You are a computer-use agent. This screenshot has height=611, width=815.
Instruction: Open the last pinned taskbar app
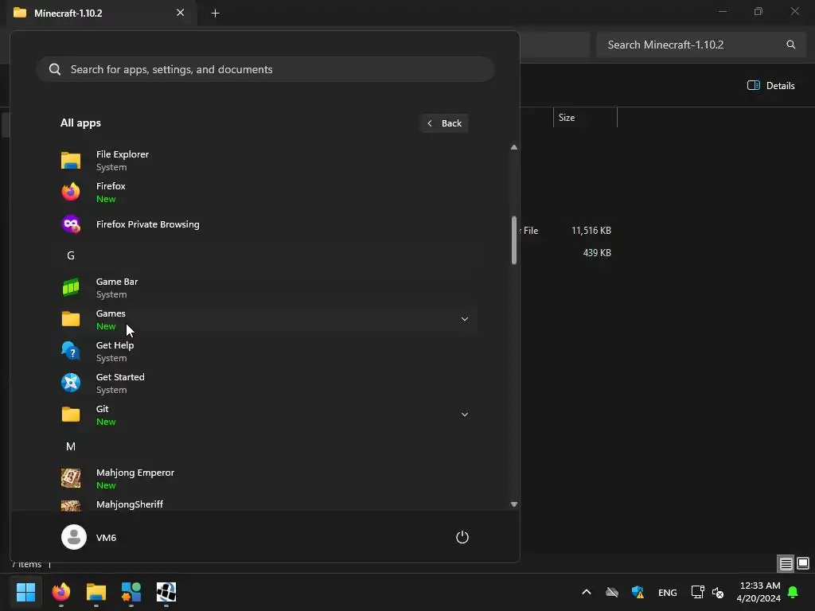tap(166, 592)
